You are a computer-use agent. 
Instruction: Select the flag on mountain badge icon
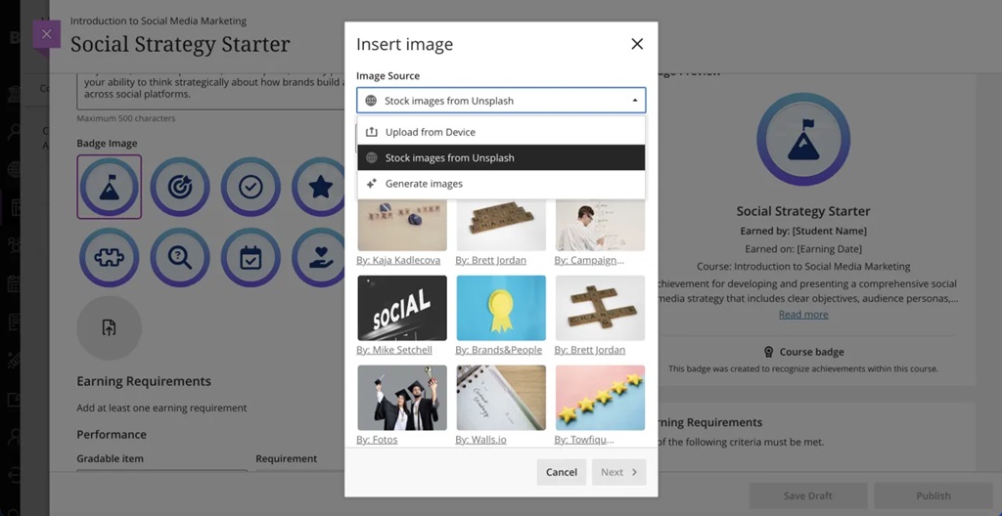110,187
